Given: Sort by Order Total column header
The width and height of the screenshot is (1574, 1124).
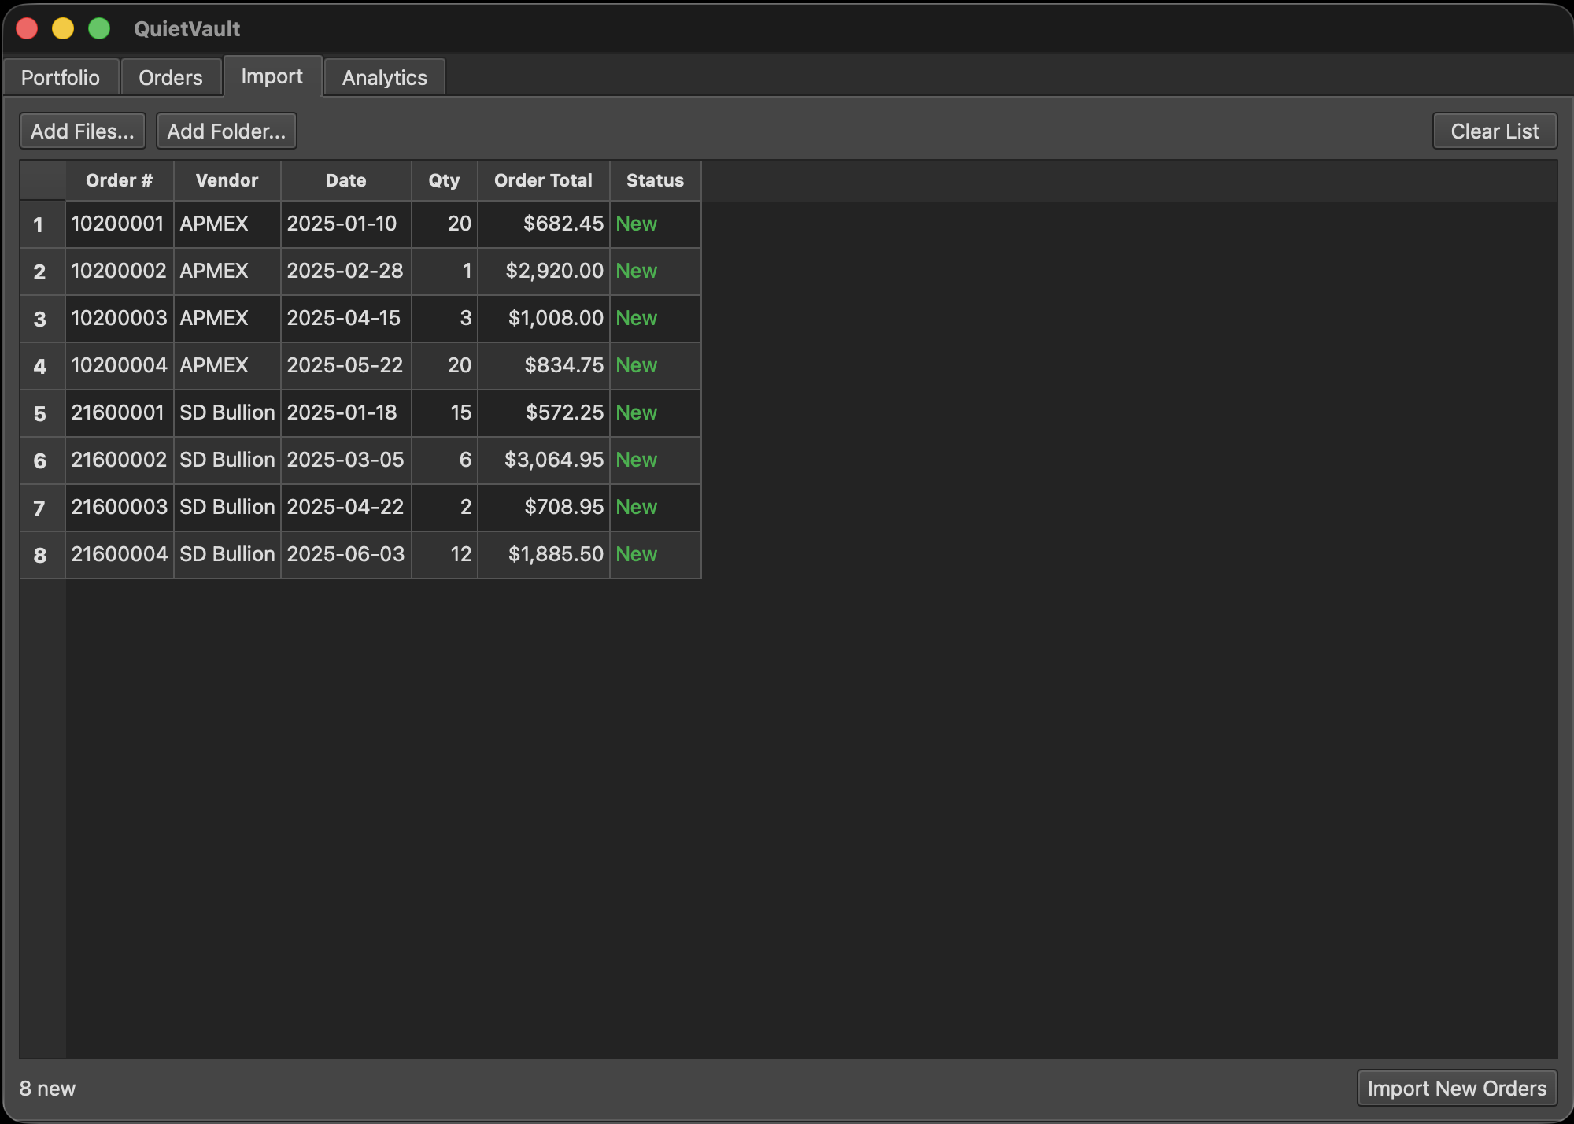Looking at the screenshot, I should (544, 180).
